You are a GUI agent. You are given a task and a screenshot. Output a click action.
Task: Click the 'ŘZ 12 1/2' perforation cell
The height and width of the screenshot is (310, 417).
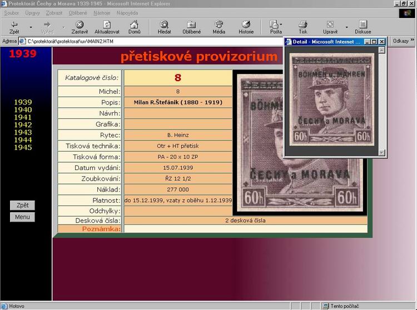[178, 179]
